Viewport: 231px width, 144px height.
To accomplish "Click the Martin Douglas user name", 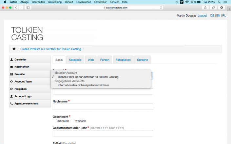I will (186, 16).
